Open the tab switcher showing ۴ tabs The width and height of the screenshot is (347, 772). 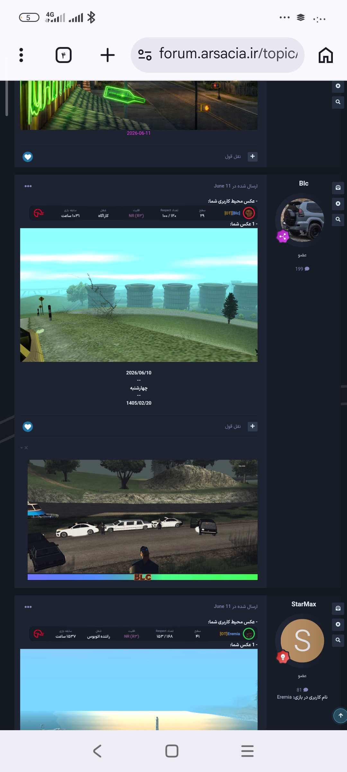click(64, 55)
